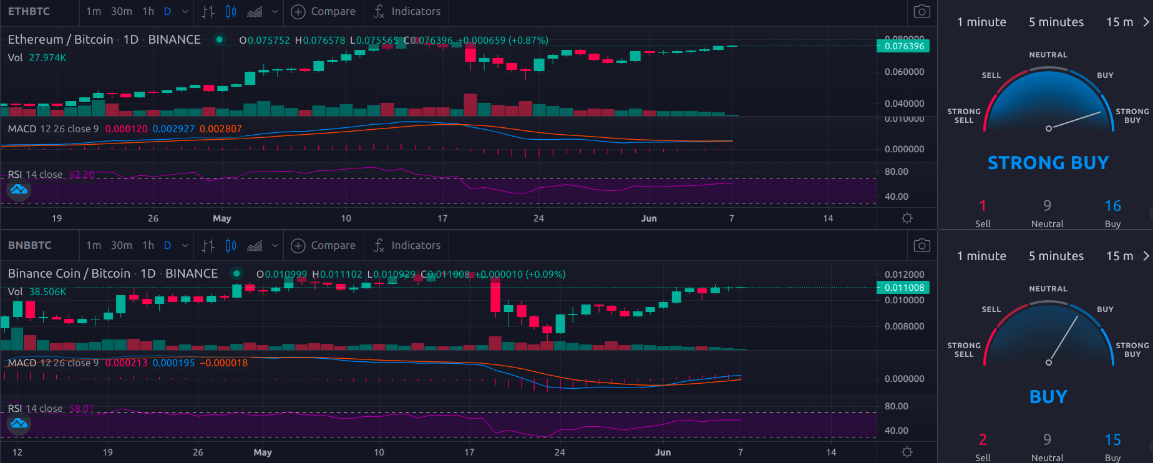Take snapshot of BNBBTC chart via camera icon

coord(922,245)
